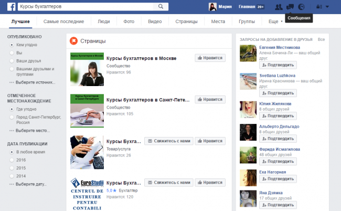Screen dimensions: 341x211
Task: Switch to the Видео tab
Action: pyautogui.click(x=155, y=22)
